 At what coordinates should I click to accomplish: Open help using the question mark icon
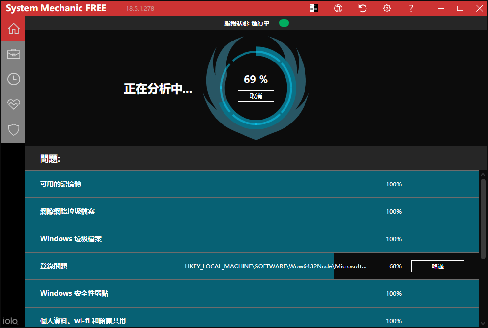pyautogui.click(x=411, y=8)
